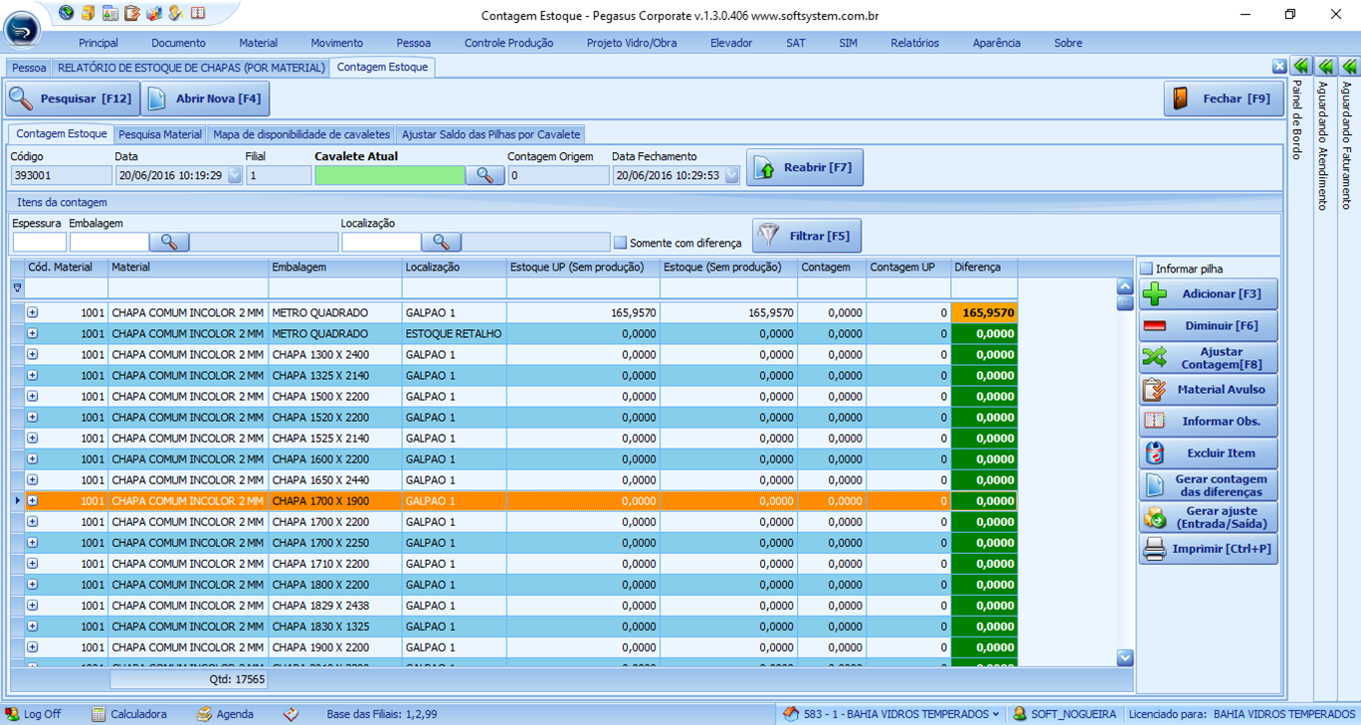Click the Embalagem magnifier lookup icon
Image resolution: width=1361 pixels, height=725 pixels.
click(169, 242)
